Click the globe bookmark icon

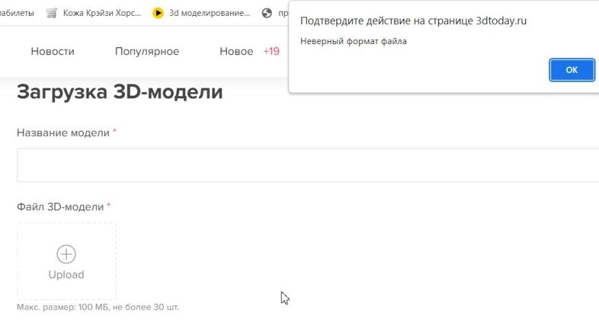point(267,12)
